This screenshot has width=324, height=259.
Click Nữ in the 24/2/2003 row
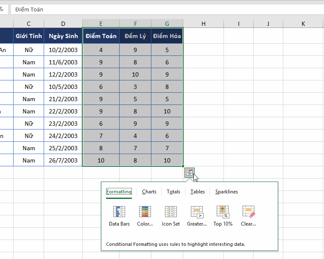[x=29, y=136]
